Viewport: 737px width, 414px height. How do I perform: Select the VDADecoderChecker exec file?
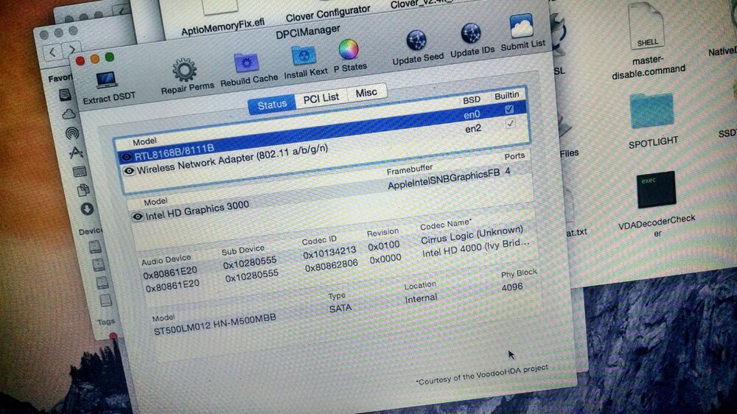[657, 189]
